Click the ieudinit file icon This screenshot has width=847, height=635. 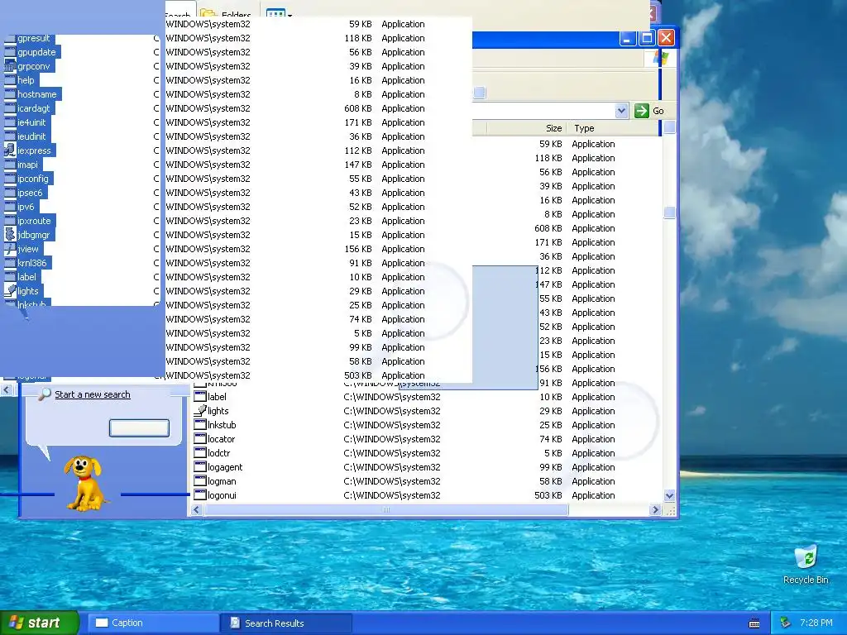click(10, 136)
